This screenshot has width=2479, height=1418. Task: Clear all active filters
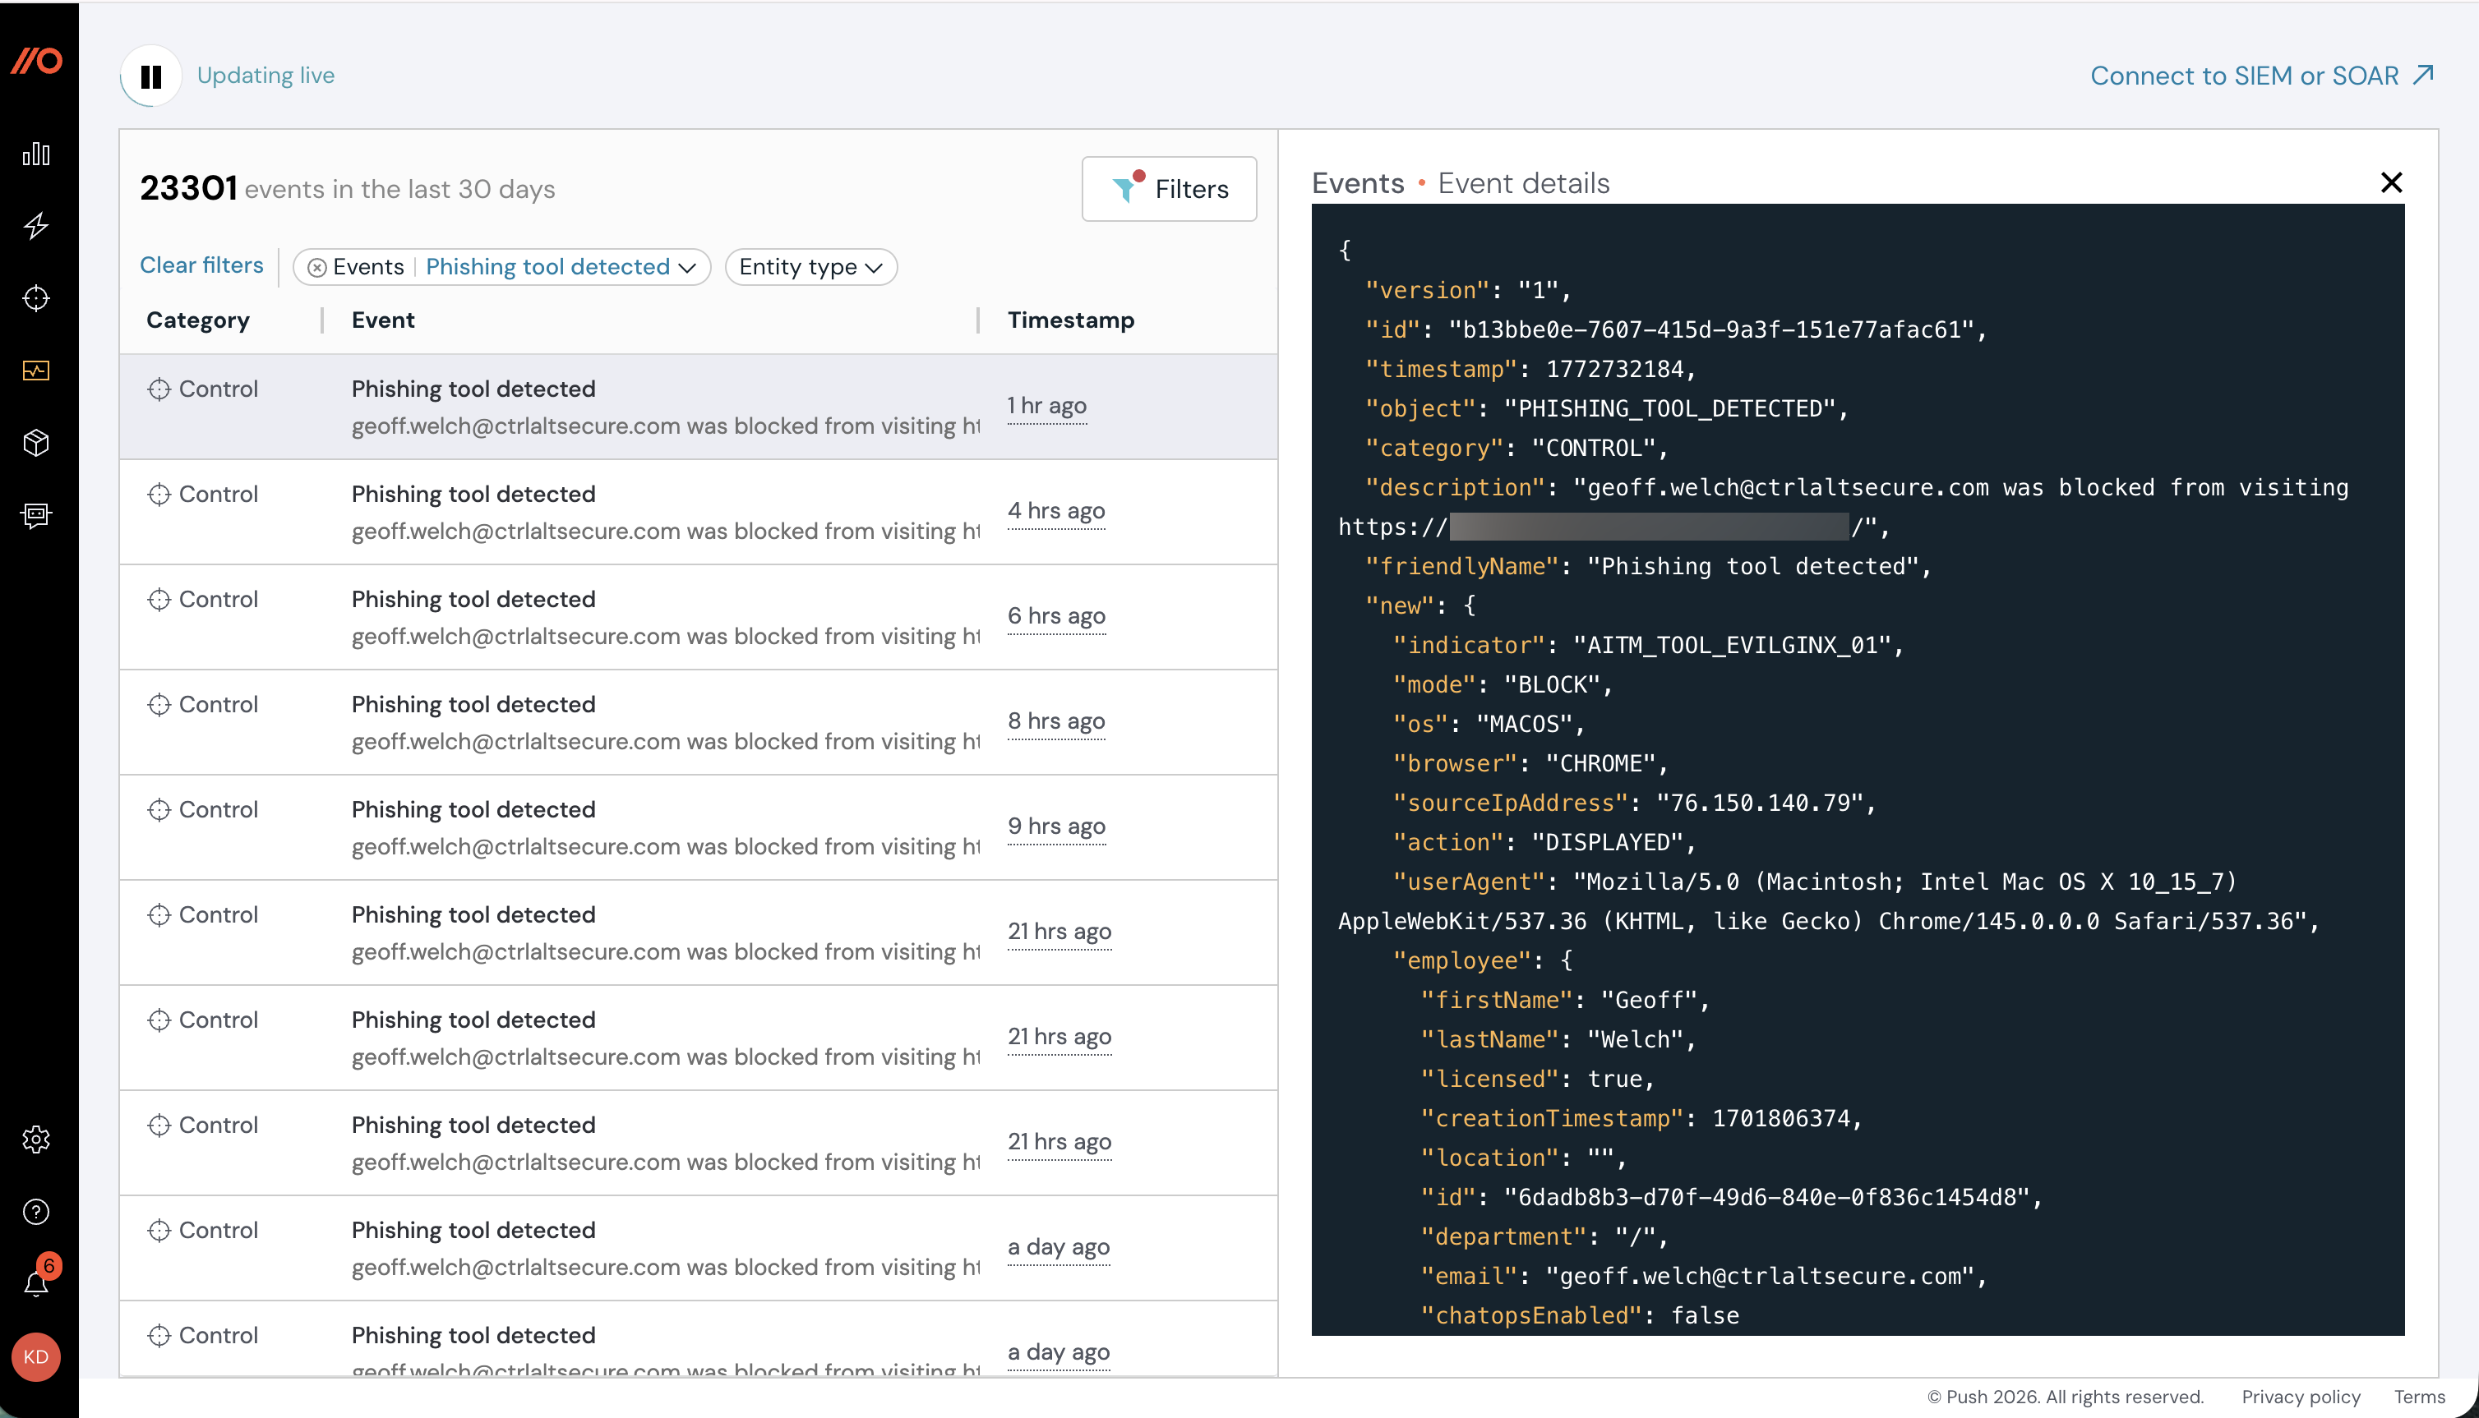tap(201, 265)
